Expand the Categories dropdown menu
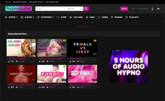 pos(47,17)
